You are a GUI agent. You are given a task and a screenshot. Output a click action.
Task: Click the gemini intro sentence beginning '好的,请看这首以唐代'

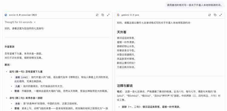[154, 23]
